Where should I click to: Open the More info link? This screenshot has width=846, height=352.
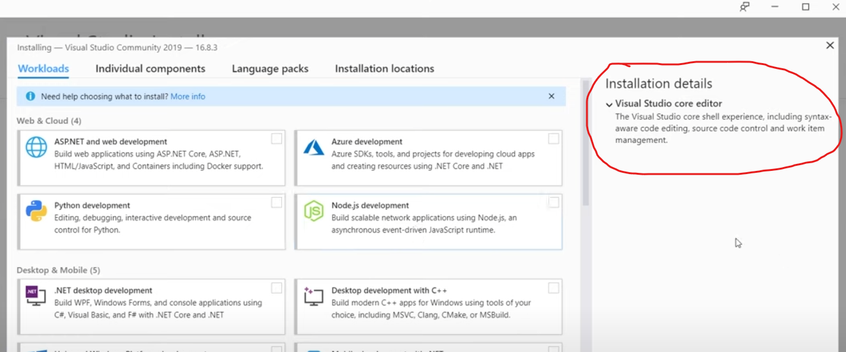click(x=188, y=96)
